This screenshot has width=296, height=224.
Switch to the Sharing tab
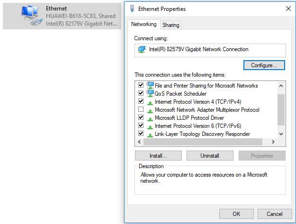click(x=170, y=25)
